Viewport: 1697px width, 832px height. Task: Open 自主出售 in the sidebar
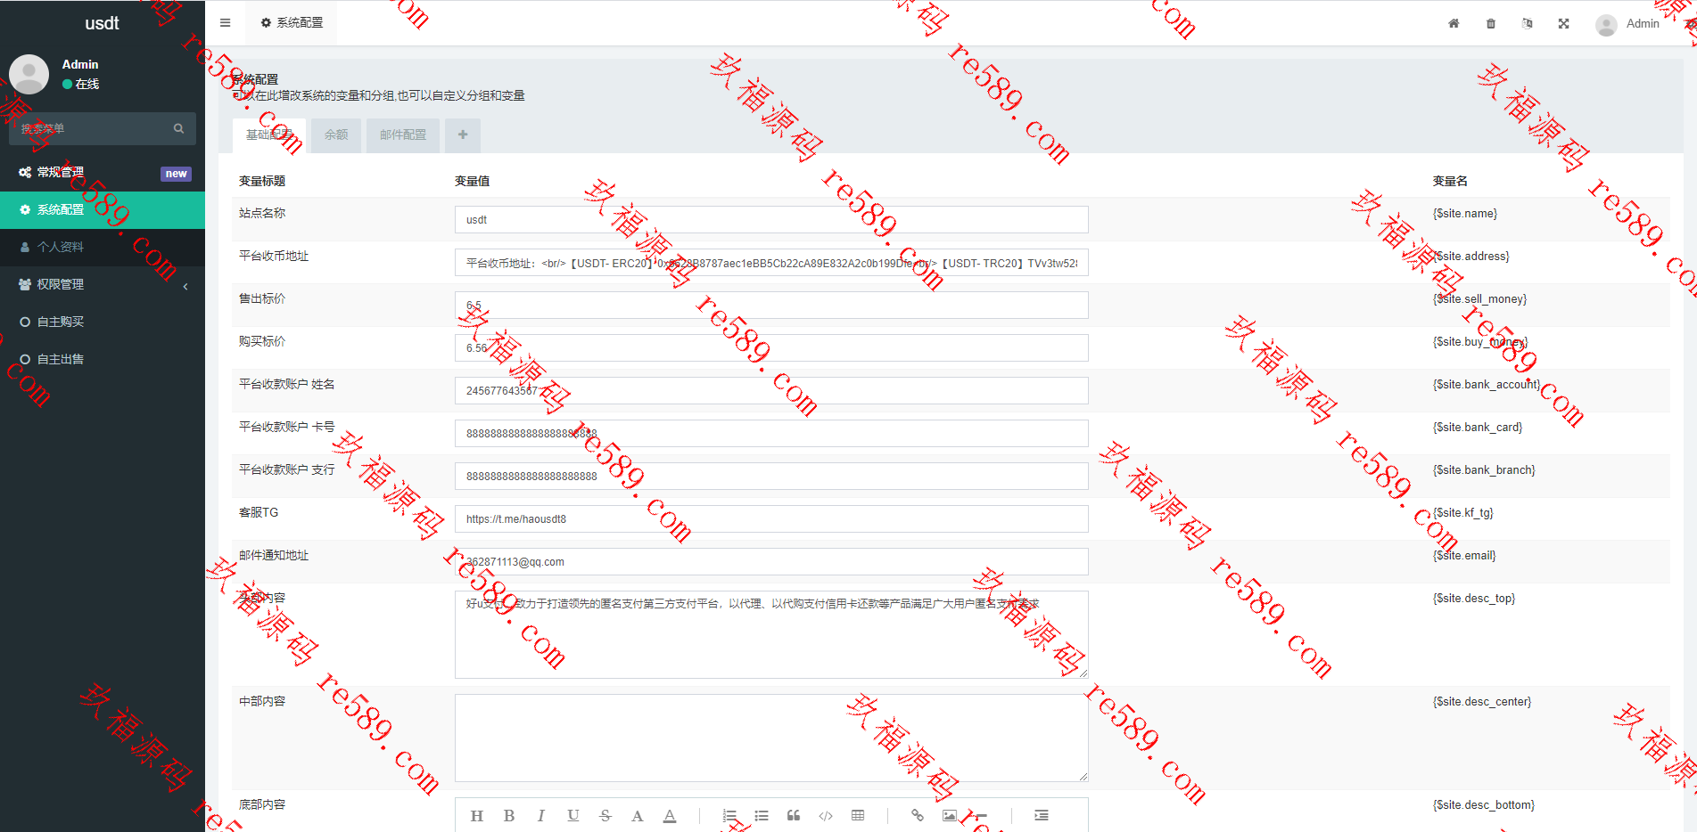103,359
